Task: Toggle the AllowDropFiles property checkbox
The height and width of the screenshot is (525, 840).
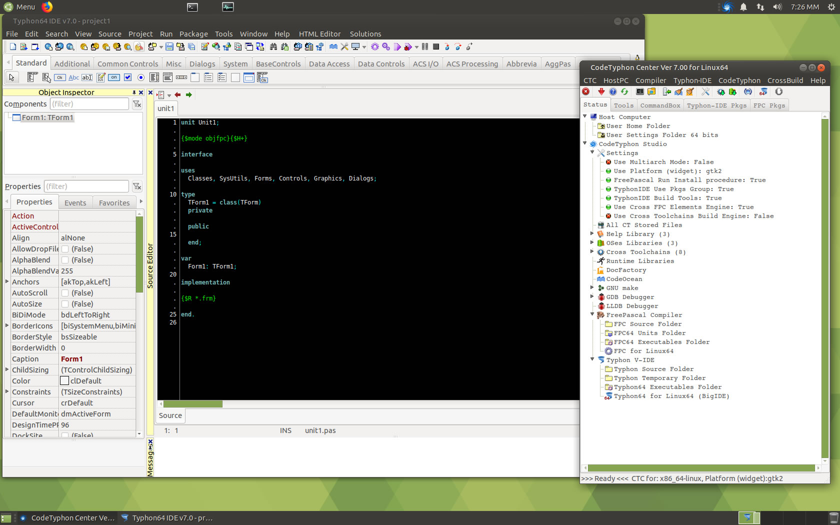Action: (65, 249)
